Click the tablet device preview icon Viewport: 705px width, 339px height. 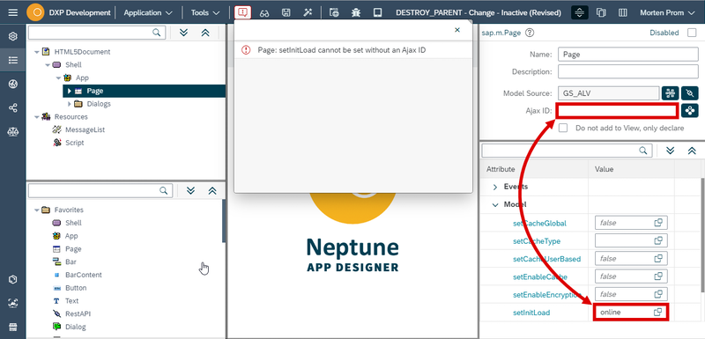pos(378,12)
